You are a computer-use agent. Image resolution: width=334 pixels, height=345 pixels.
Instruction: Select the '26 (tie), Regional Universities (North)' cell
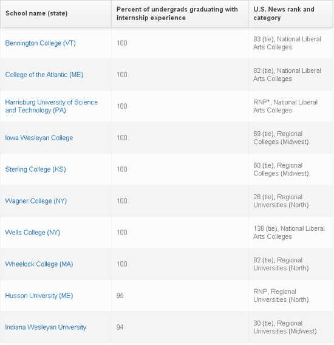pyautogui.click(x=290, y=201)
